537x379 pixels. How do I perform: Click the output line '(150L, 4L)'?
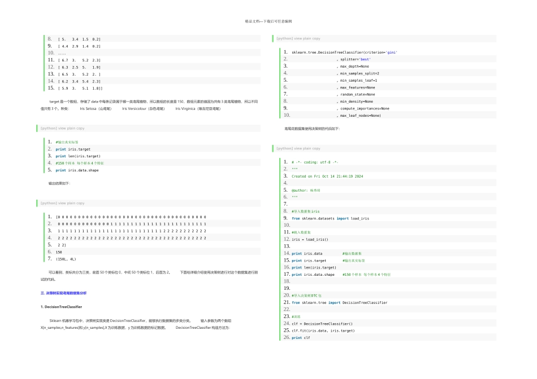coord(66,259)
